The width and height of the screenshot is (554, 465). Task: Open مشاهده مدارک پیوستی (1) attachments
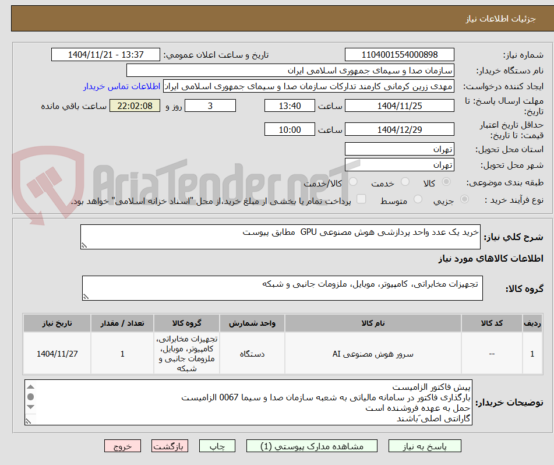[312, 446]
